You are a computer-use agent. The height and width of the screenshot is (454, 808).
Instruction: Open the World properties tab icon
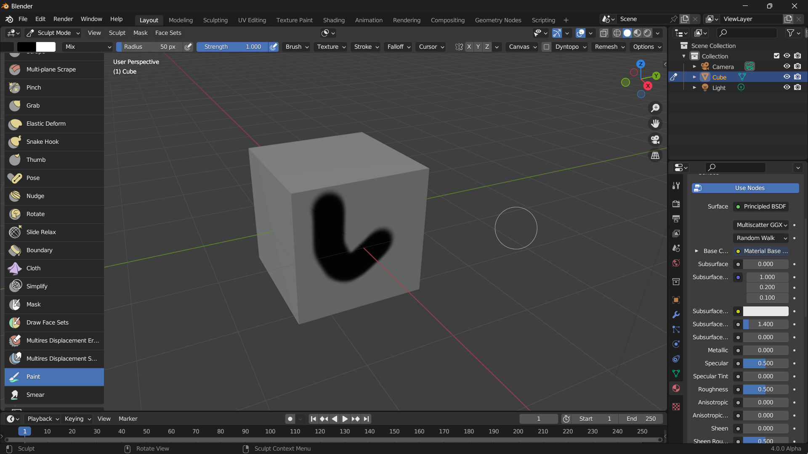click(x=676, y=263)
